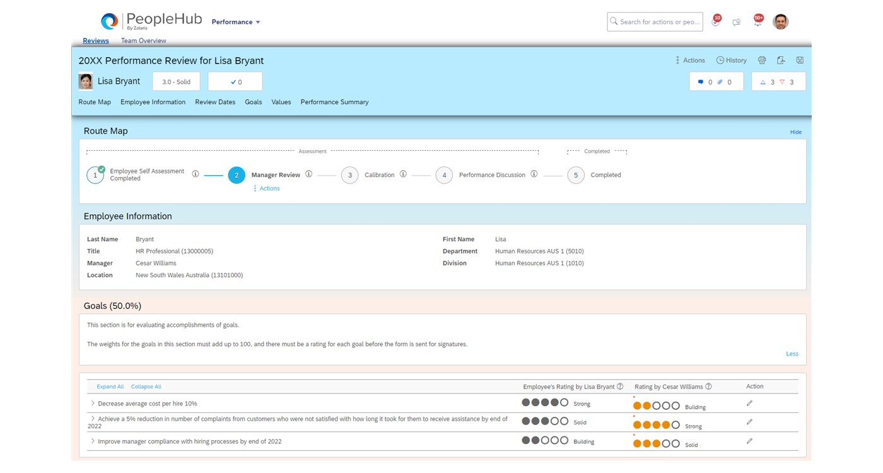Viewport: 883px width, 473px height.
Task: Set fifth rating circle for complaints reduction goal
Action: [675, 425]
